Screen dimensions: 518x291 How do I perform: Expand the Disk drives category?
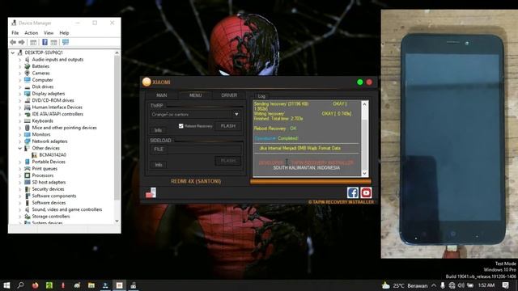click(19, 86)
